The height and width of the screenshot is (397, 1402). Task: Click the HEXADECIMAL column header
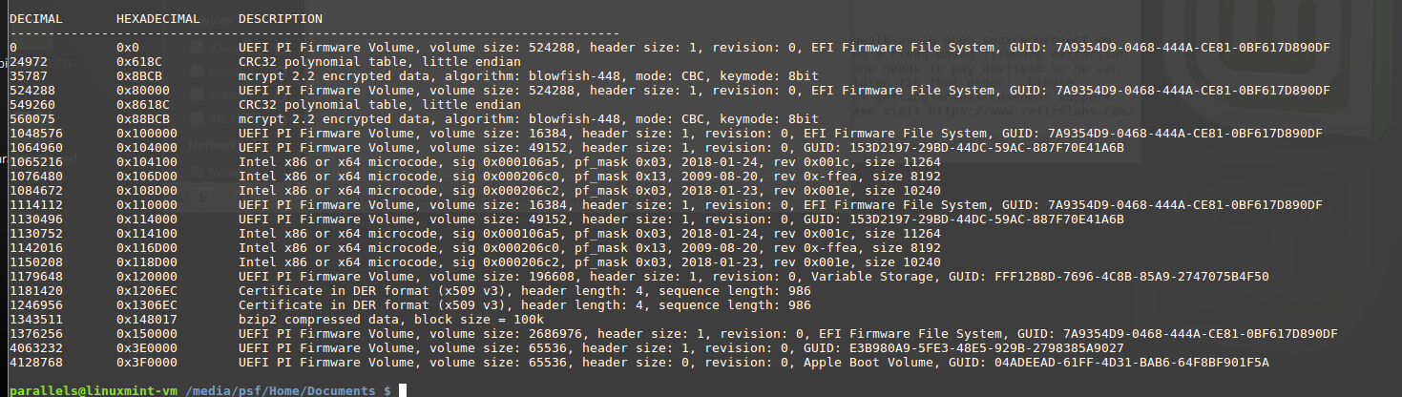point(157,19)
